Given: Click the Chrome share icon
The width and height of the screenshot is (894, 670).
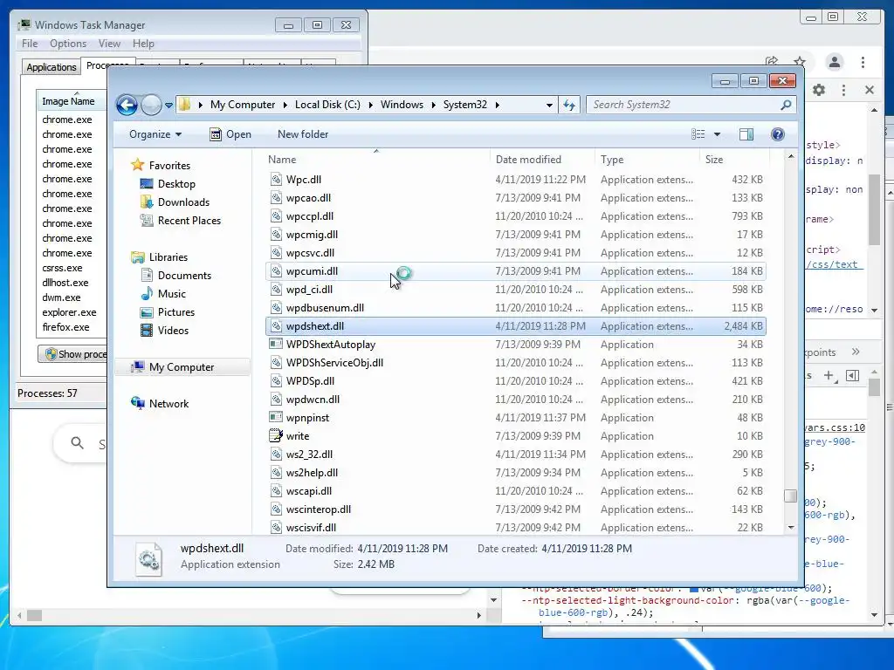Looking at the screenshot, I should coord(772,62).
